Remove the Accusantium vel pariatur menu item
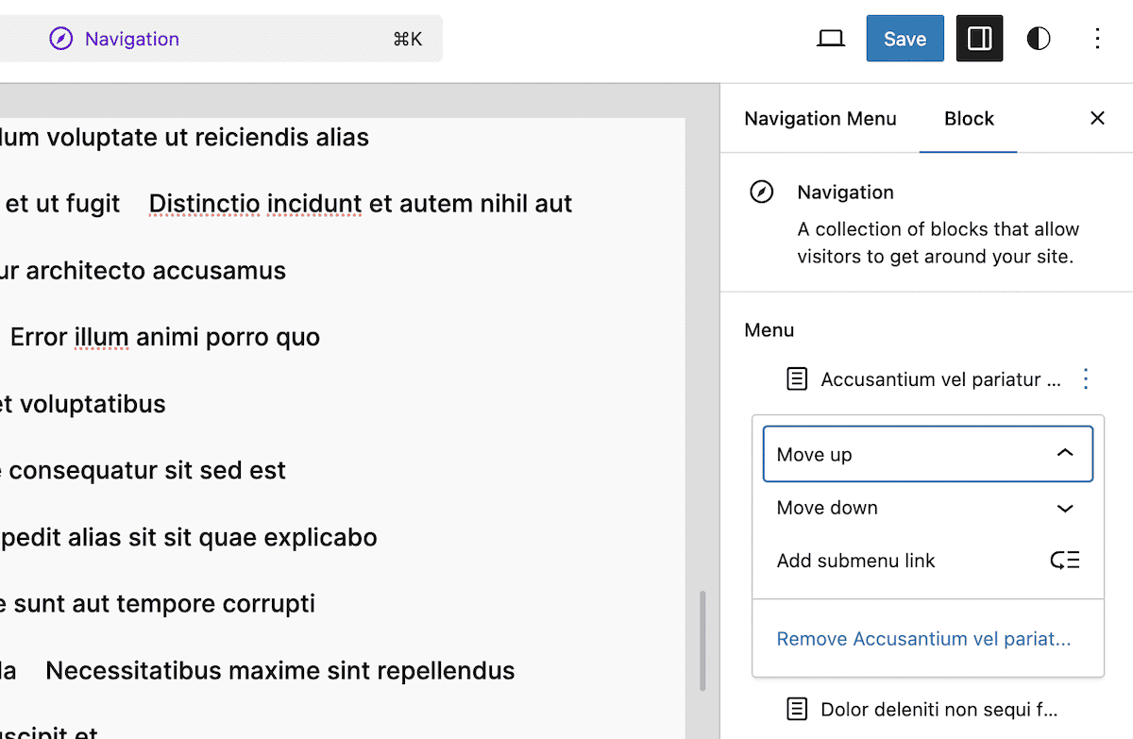1133x739 pixels. coord(923,639)
